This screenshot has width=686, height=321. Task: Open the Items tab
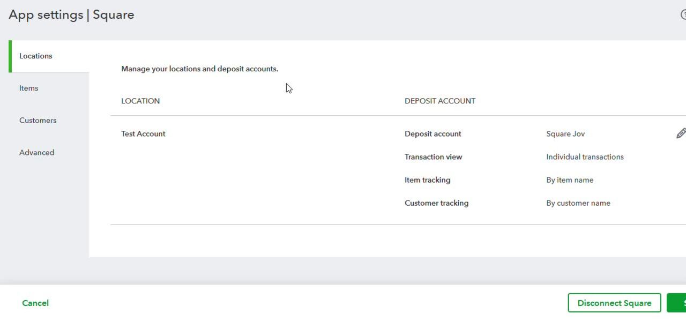click(29, 88)
